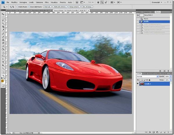This screenshot has height=135, width=174.
Task: Launch Bridge from top bar icon
Action: pyautogui.click(x=77, y=2)
